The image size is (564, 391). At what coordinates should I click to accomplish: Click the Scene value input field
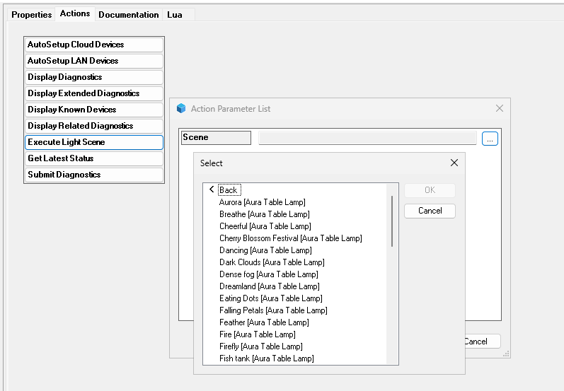click(x=367, y=139)
